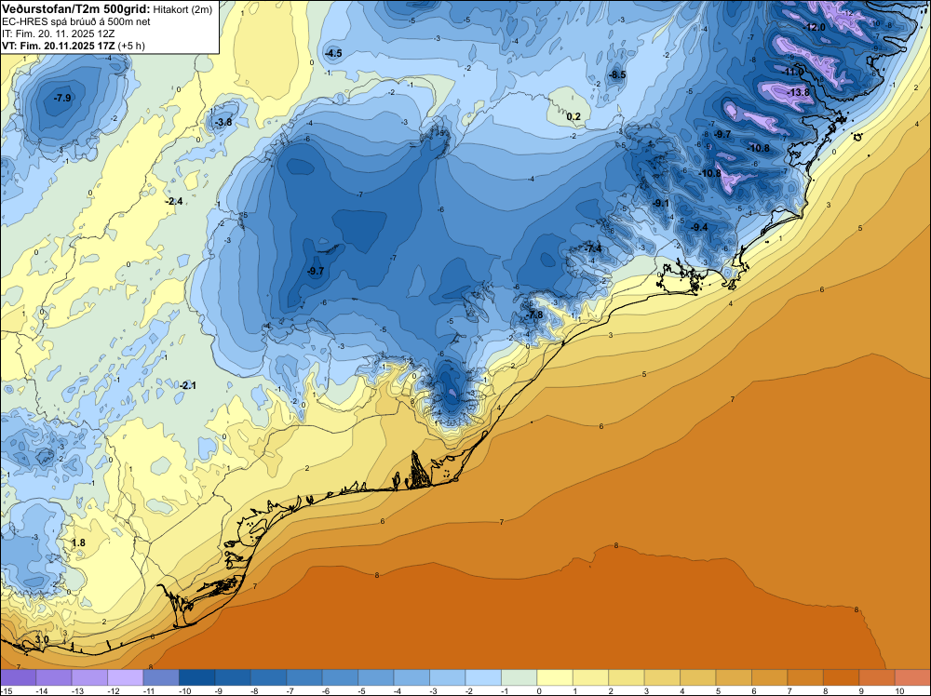
Task: Click the -4.5 temperature label
Action: (x=333, y=53)
